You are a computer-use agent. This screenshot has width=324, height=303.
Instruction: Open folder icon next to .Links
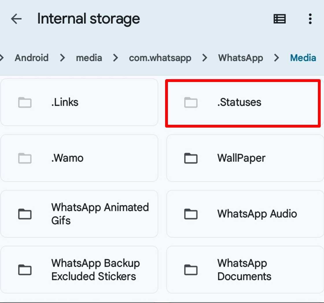25,102
